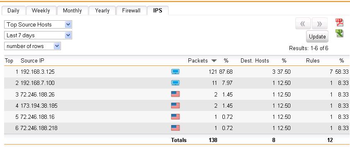The width and height of the screenshot is (350, 159).
Task: Sort table by Rules column header
Action: pos(313,60)
